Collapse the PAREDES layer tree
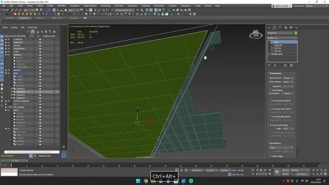This screenshot has width=329, height=185. (x=6, y=55)
